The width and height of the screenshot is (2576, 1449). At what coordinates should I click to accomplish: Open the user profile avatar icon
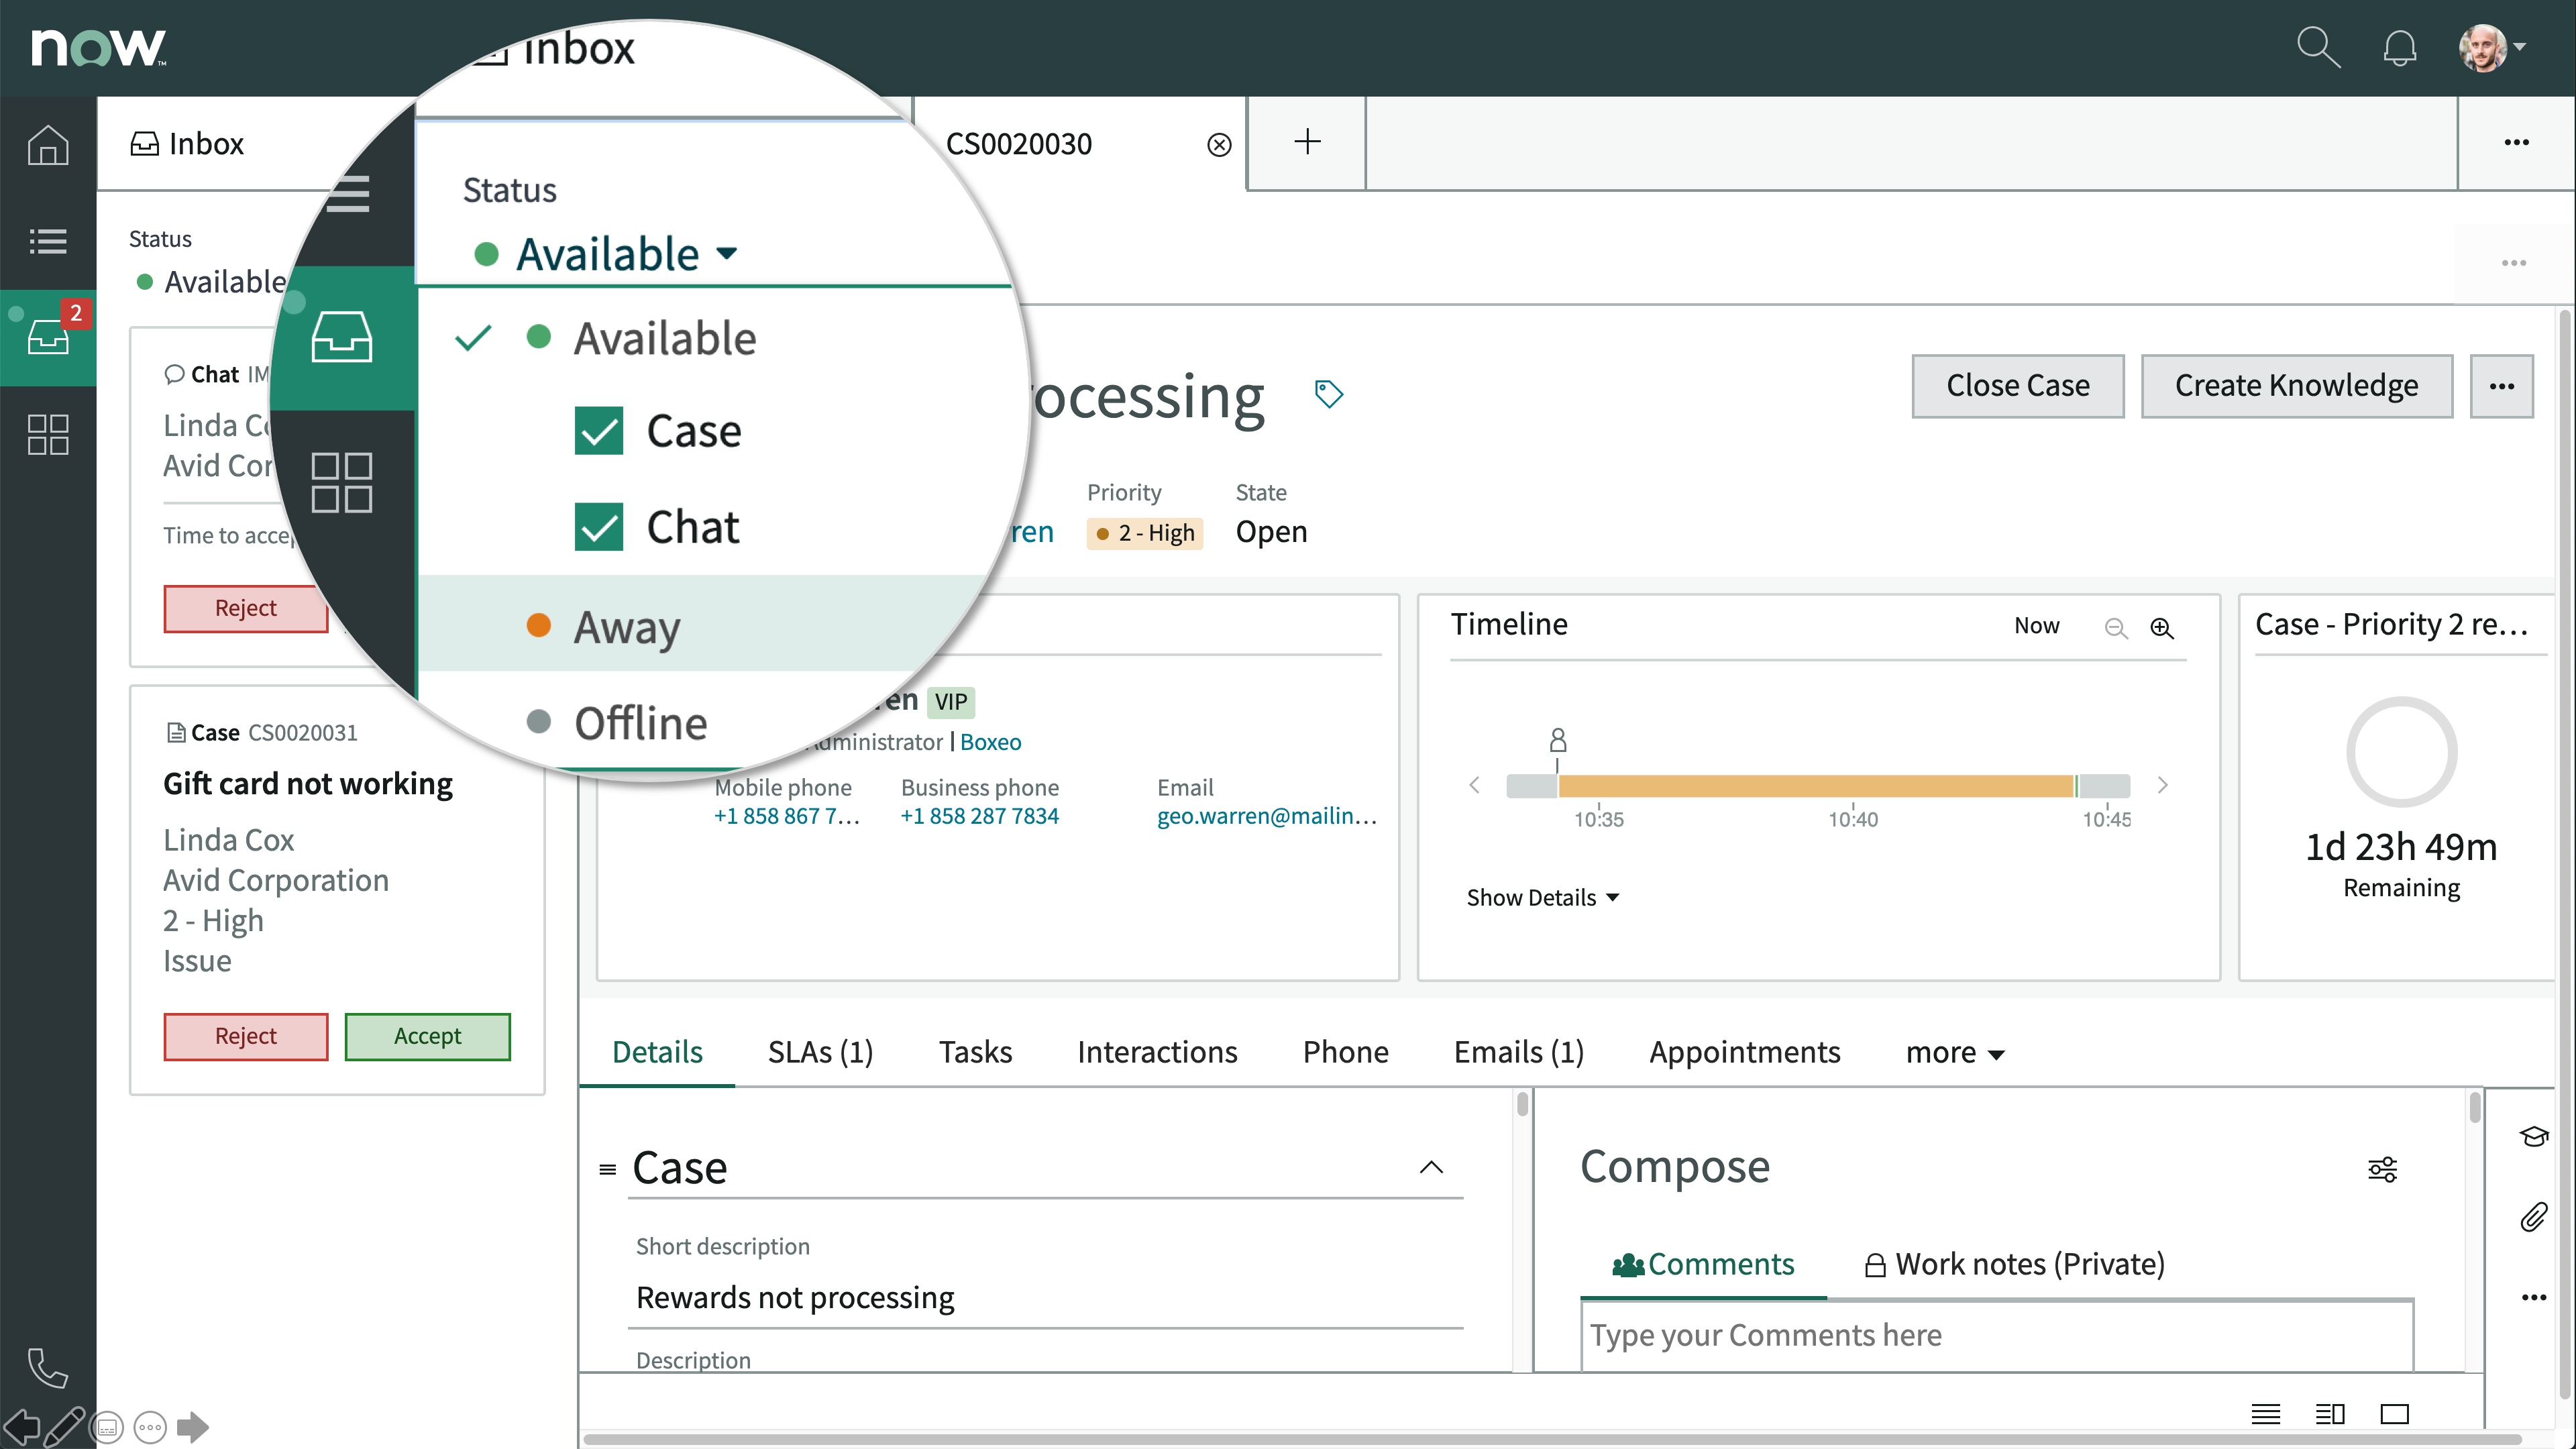(x=2484, y=48)
